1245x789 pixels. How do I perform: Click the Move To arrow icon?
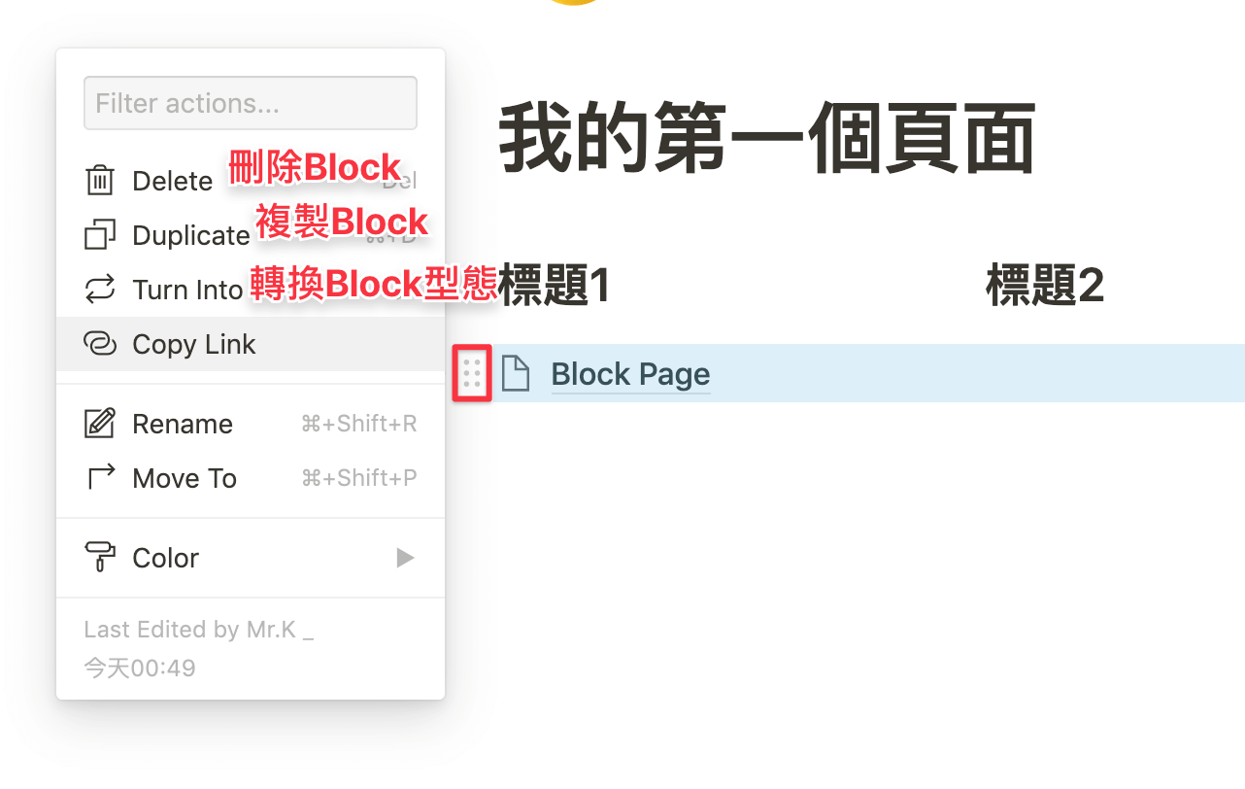[100, 478]
